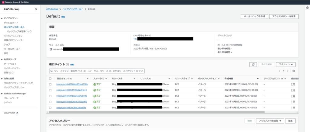Open recovery point image/ami-054f3ad365e4a504a link
This screenshot has width=310, height=132.
click(71, 96)
